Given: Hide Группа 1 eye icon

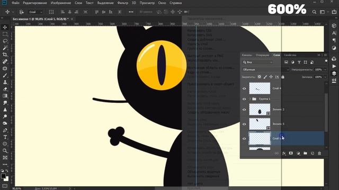Looking at the screenshot, I should pyautogui.click(x=244, y=99).
